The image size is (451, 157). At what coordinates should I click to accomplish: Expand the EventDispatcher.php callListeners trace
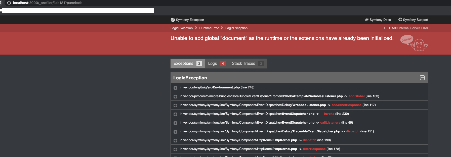175,123
